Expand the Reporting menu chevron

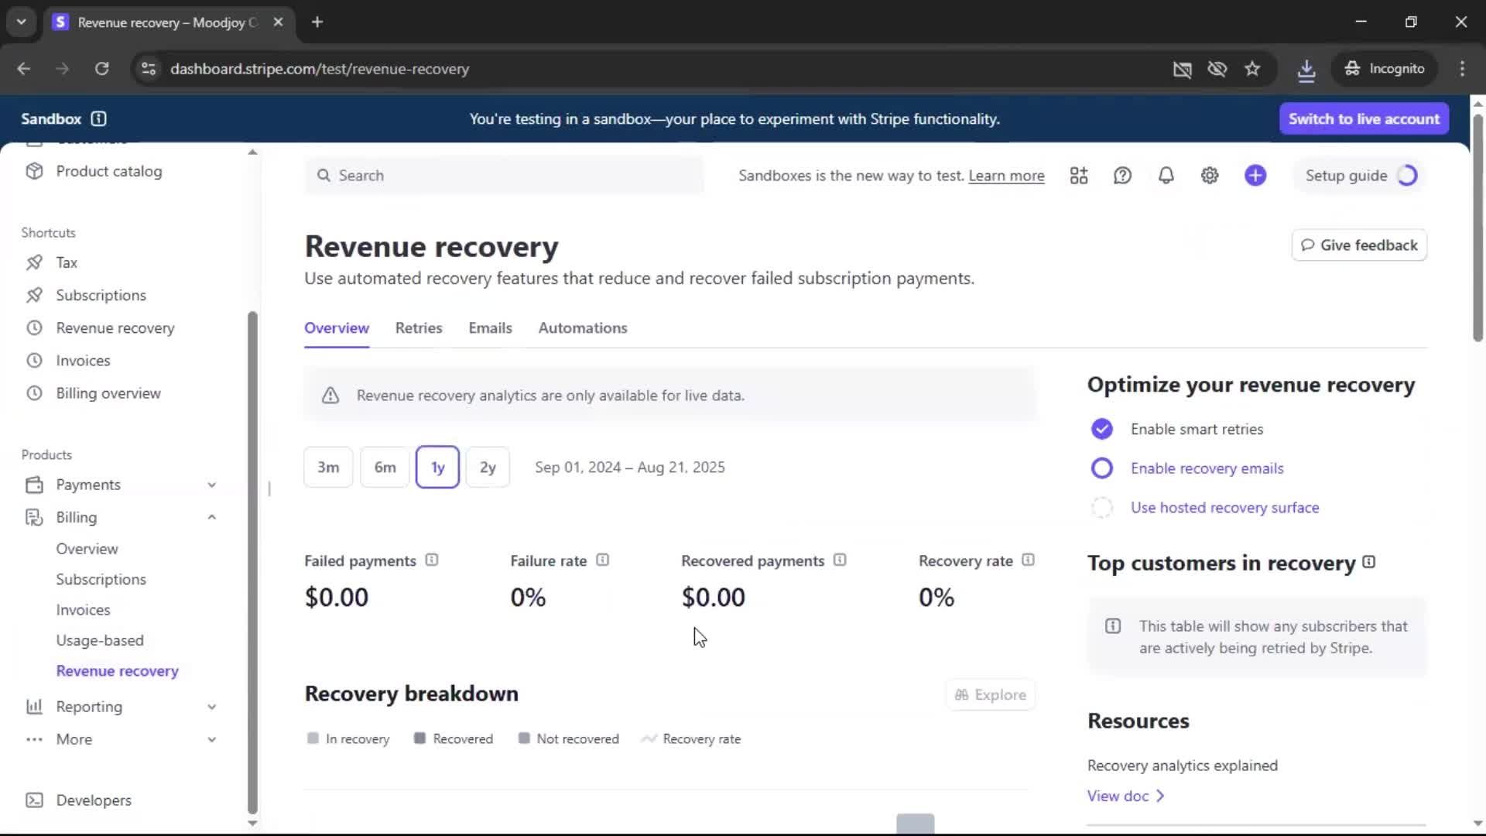(211, 708)
